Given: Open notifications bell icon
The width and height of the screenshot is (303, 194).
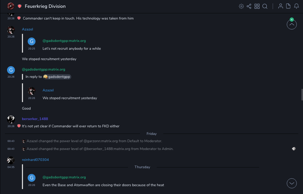Looking at the screenshot, I should [x=296, y=6].
